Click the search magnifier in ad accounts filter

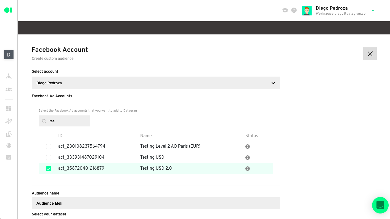coord(44,121)
